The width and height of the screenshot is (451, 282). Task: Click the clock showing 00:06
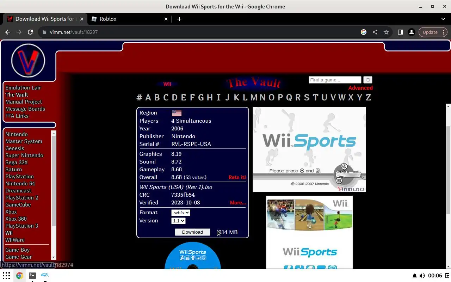[x=435, y=276]
